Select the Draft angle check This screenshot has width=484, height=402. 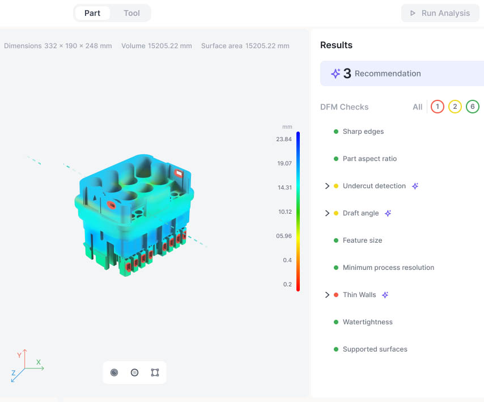tap(360, 213)
